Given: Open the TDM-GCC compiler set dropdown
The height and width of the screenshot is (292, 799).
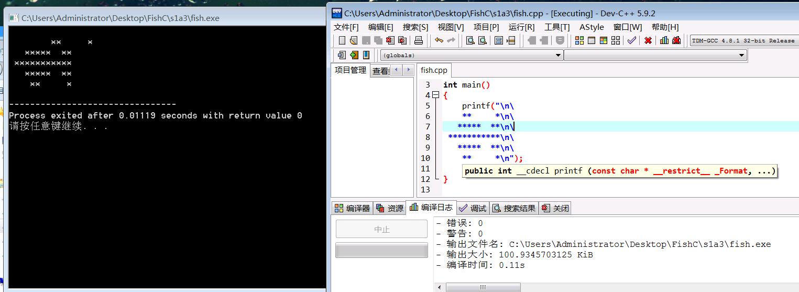Looking at the screenshot, I should pos(744,40).
